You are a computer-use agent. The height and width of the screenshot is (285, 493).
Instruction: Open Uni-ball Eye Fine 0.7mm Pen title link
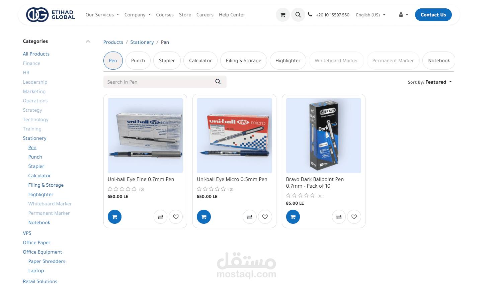(x=141, y=179)
